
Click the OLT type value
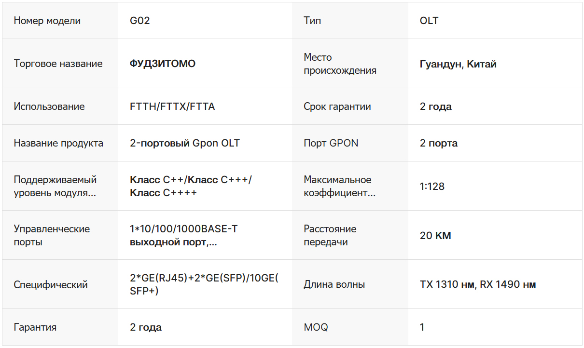[429, 21]
